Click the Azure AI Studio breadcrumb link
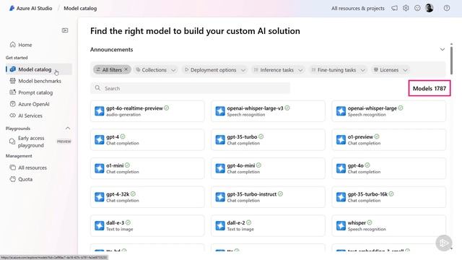The image size is (462, 260). coord(34,8)
